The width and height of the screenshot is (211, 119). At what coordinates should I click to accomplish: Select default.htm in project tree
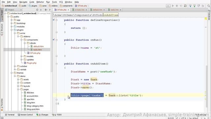pos(39,46)
